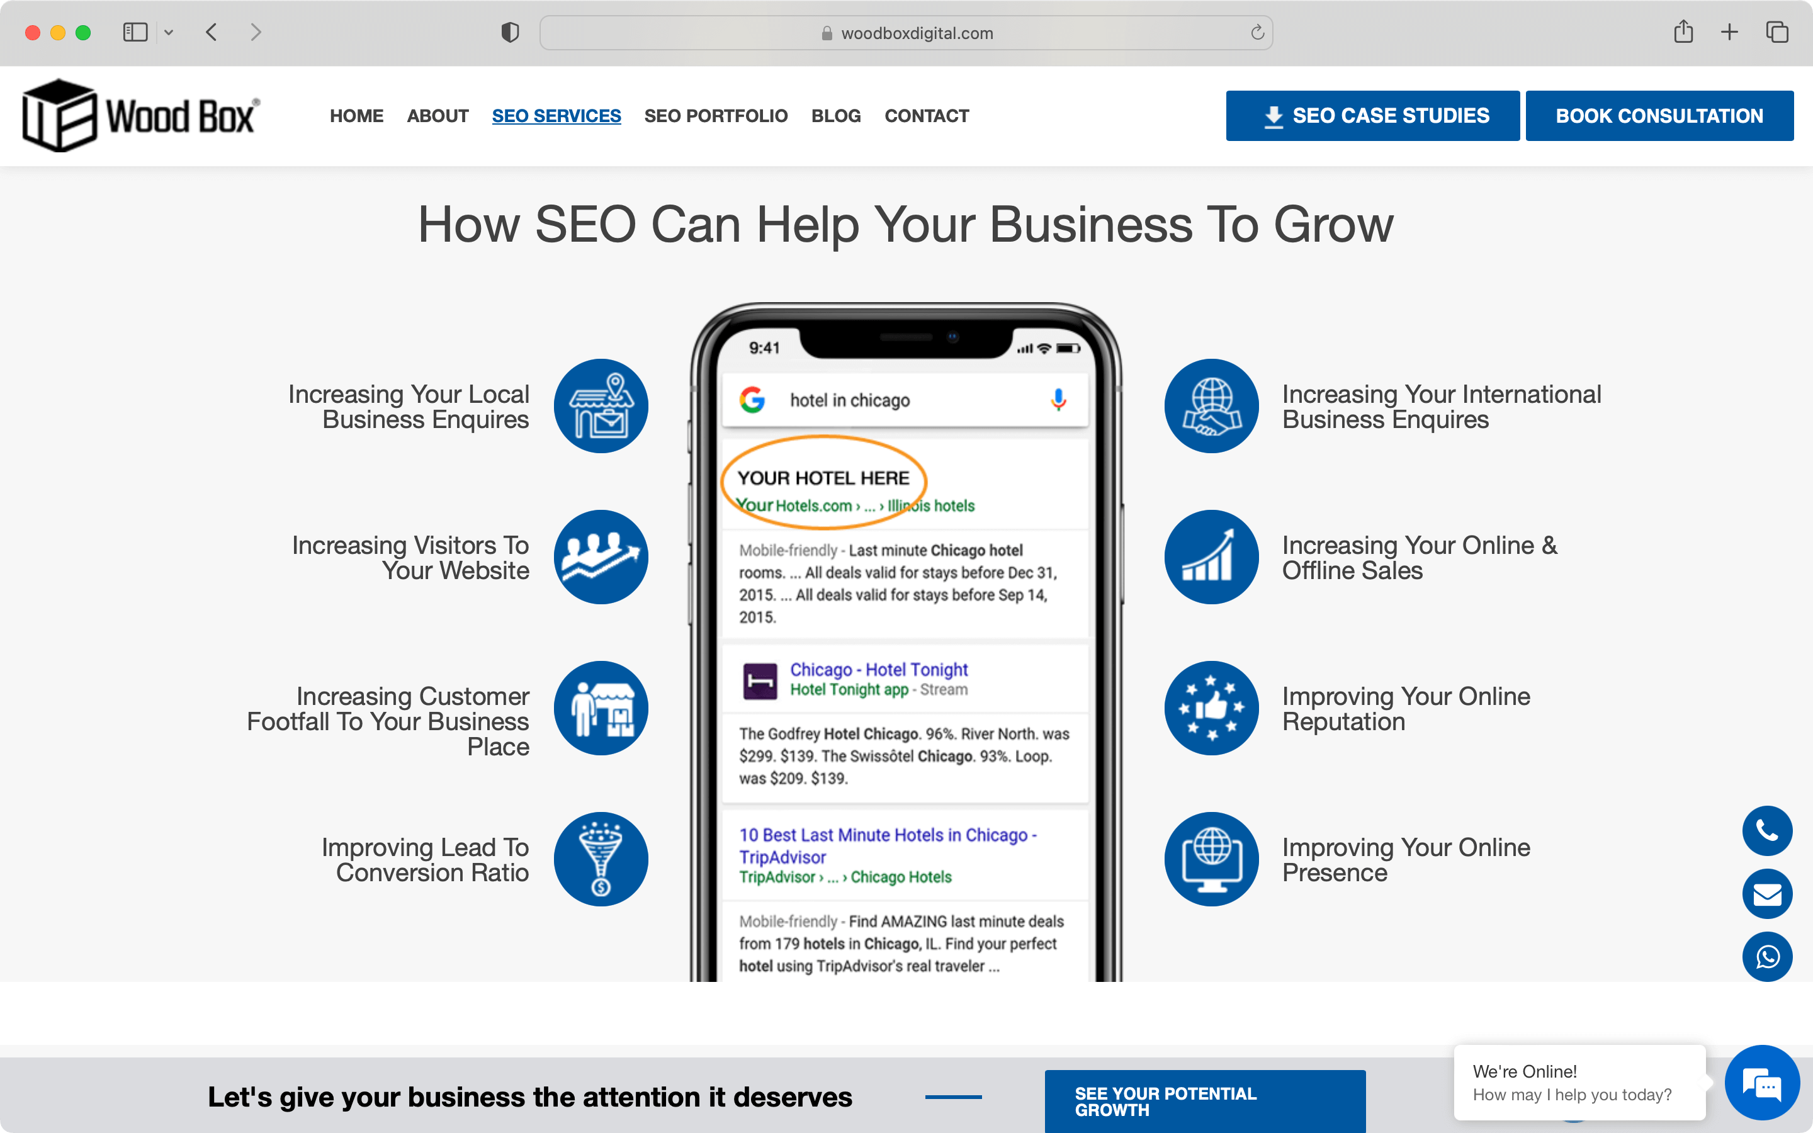Click the WhatsApp floating icon

coord(1767,957)
